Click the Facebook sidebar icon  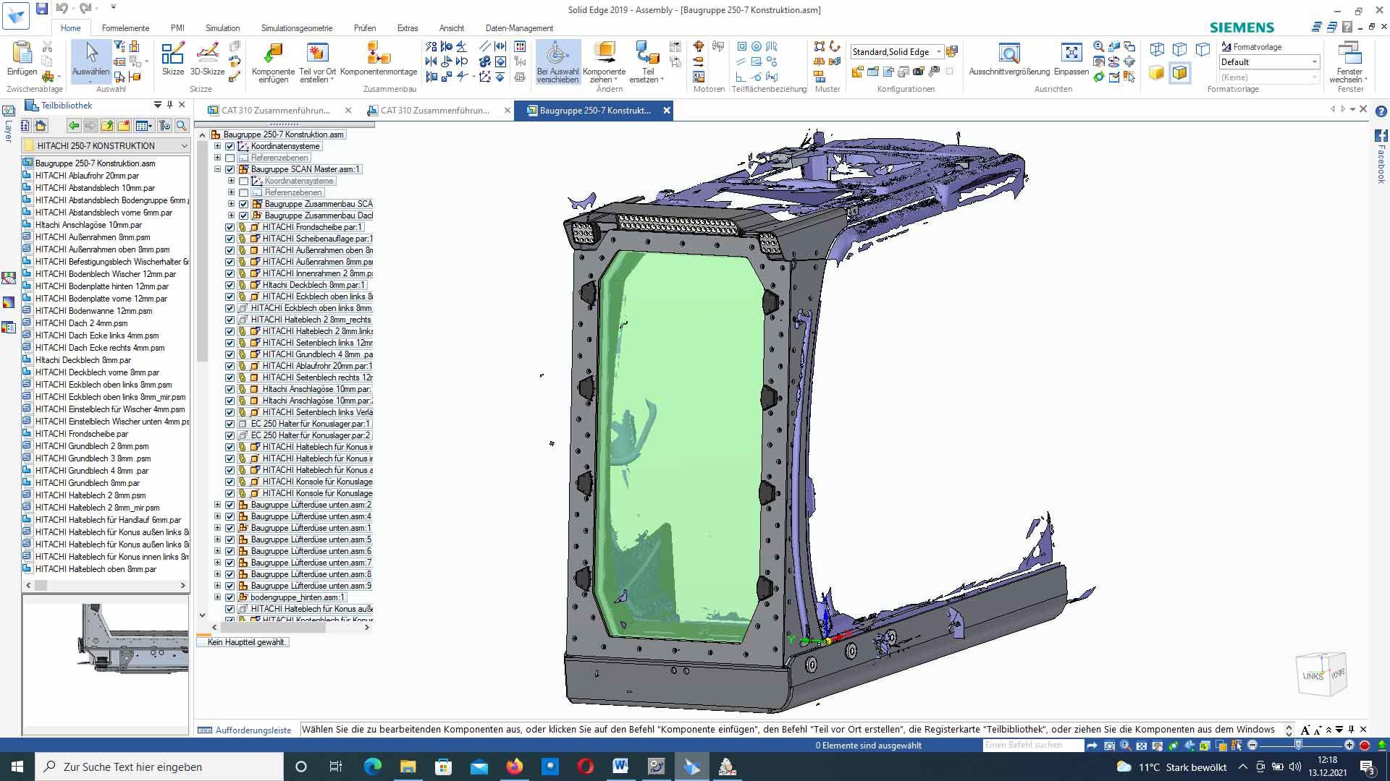click(x=1381, y=136)
